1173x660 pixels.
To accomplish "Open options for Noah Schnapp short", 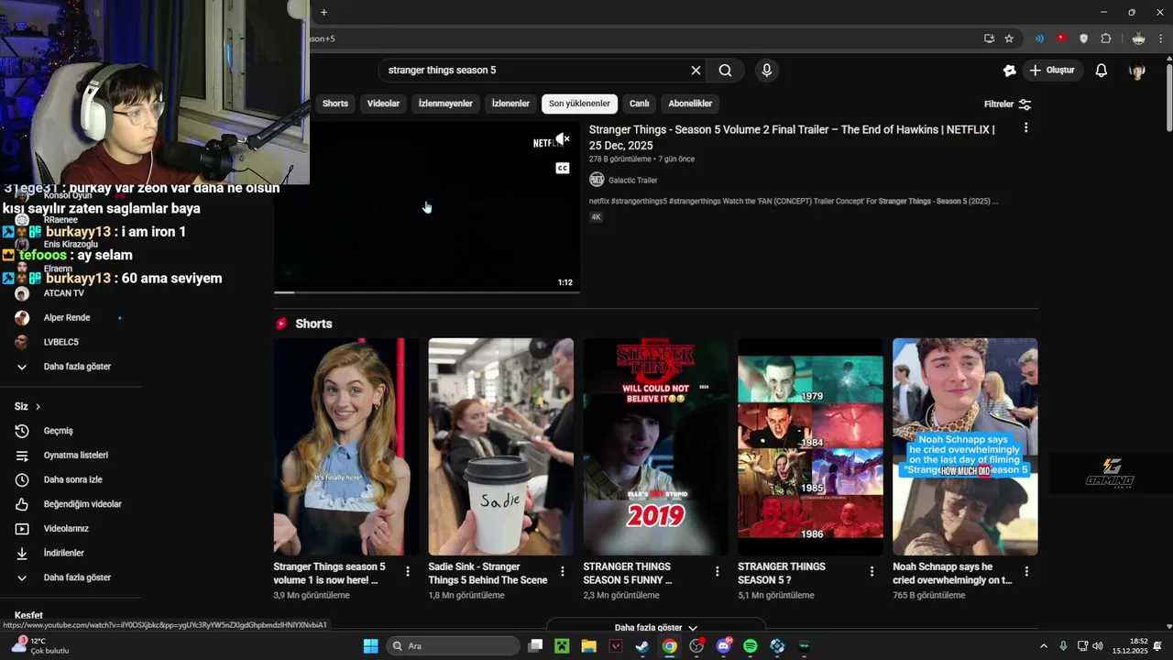I will (x=1026, y=571).
